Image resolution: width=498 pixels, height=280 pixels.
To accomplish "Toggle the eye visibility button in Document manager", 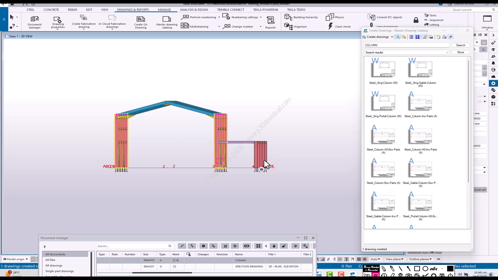I will point(247,246).
